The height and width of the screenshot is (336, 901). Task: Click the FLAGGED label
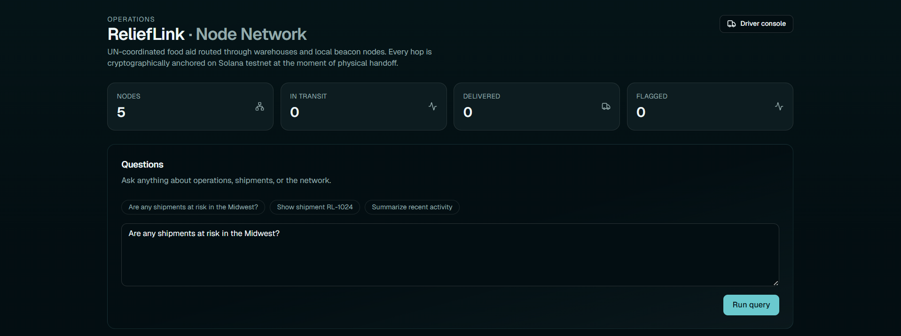click(651, 96)
